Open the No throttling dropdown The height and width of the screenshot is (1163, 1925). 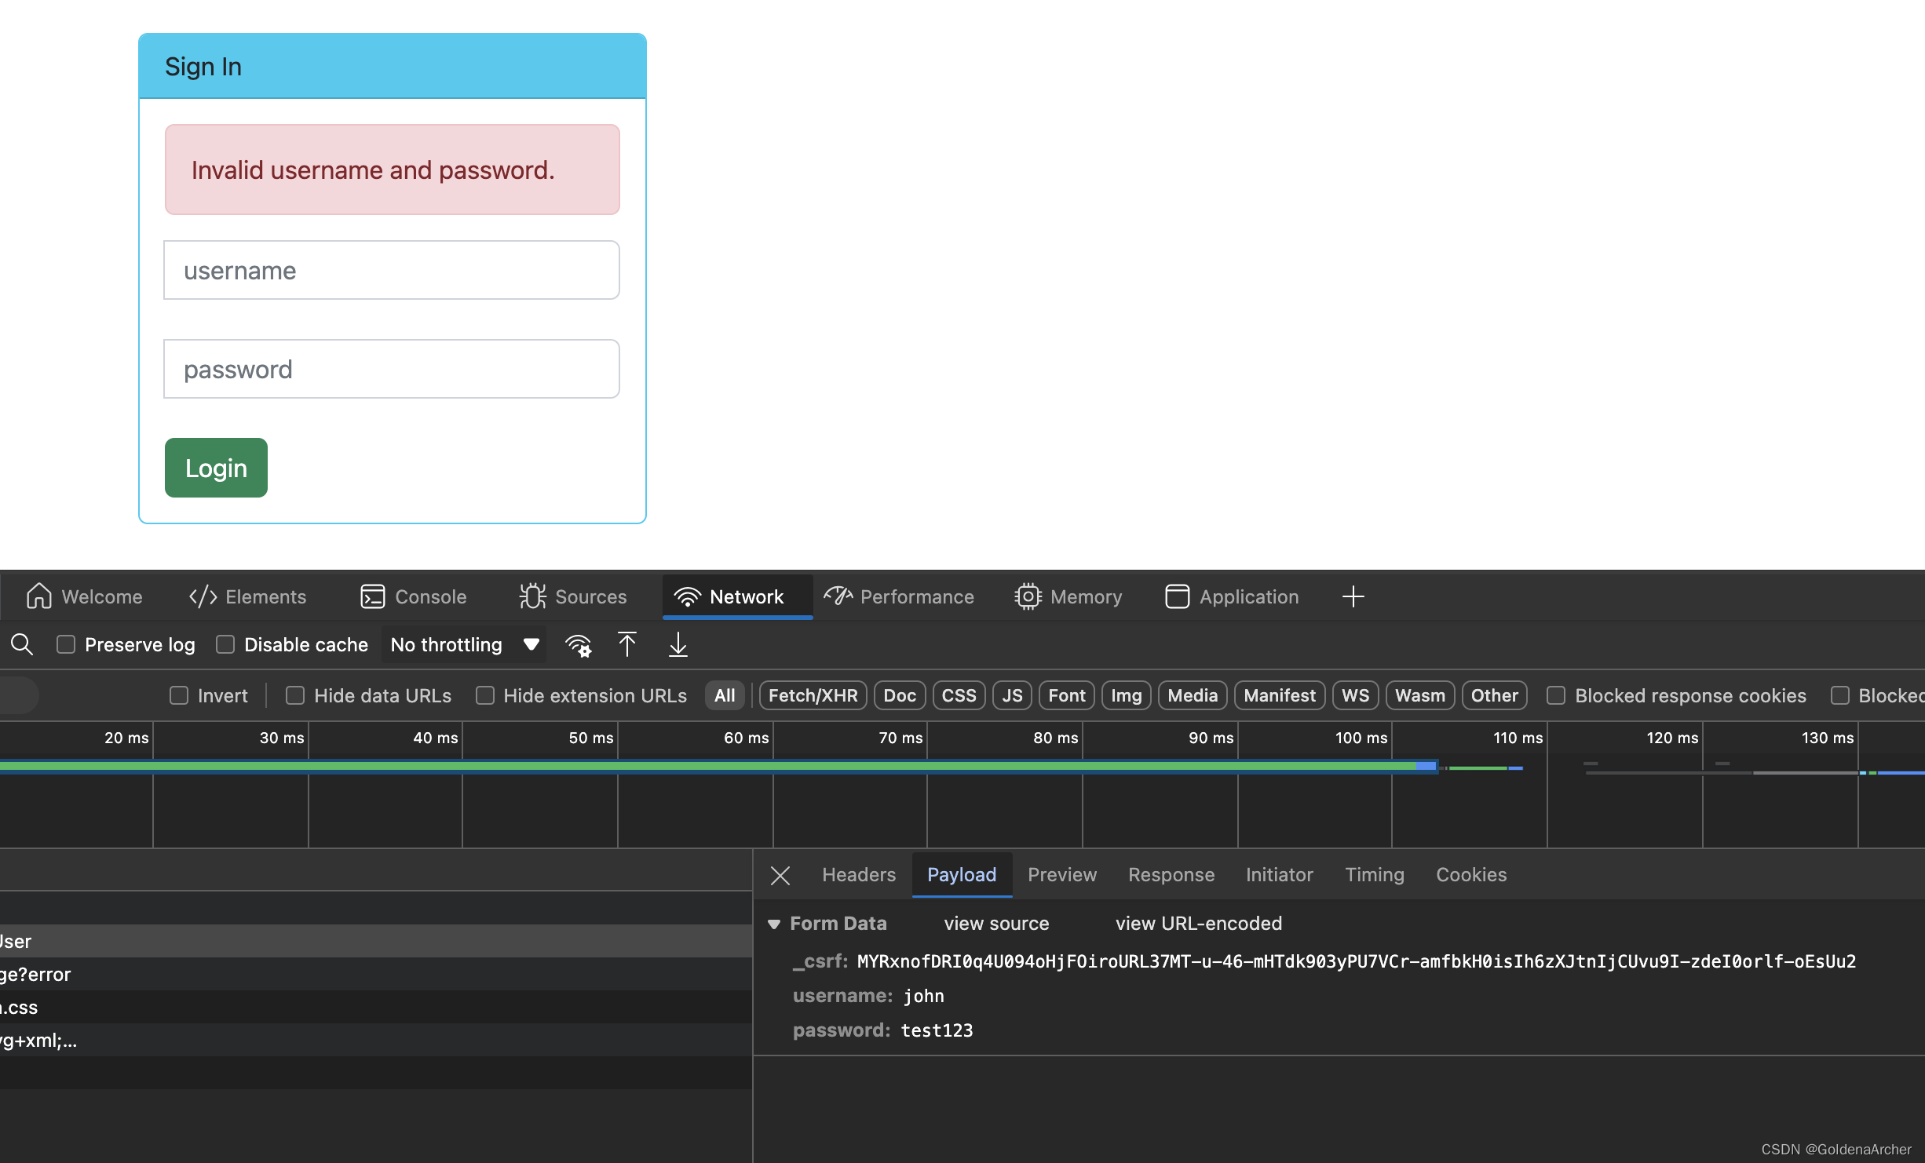click(x=464, y=644)
